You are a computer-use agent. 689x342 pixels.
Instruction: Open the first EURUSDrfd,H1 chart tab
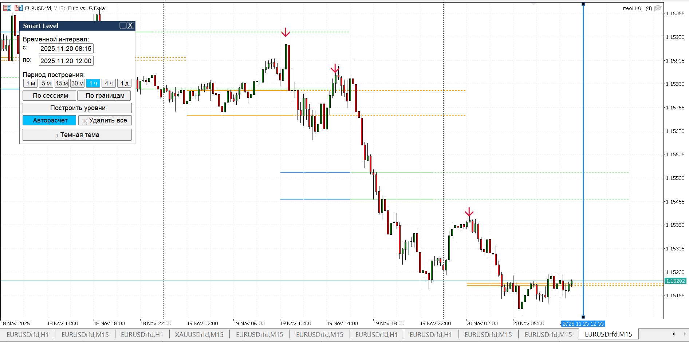[28, 334]
